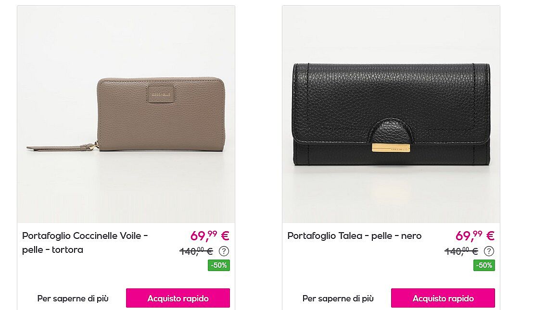This screenshot has height=310, width=534.
Task: Click the crossed-out 140,00 € on the Voile wallet
Action: coord(196,251)
